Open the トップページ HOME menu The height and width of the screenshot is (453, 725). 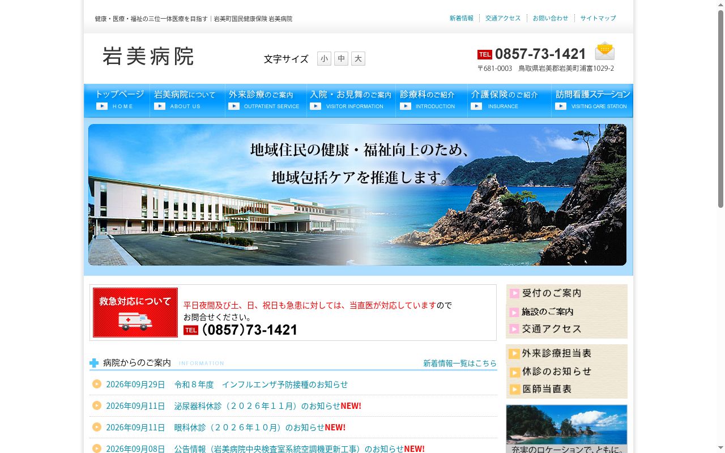click(x=117, y=100)
